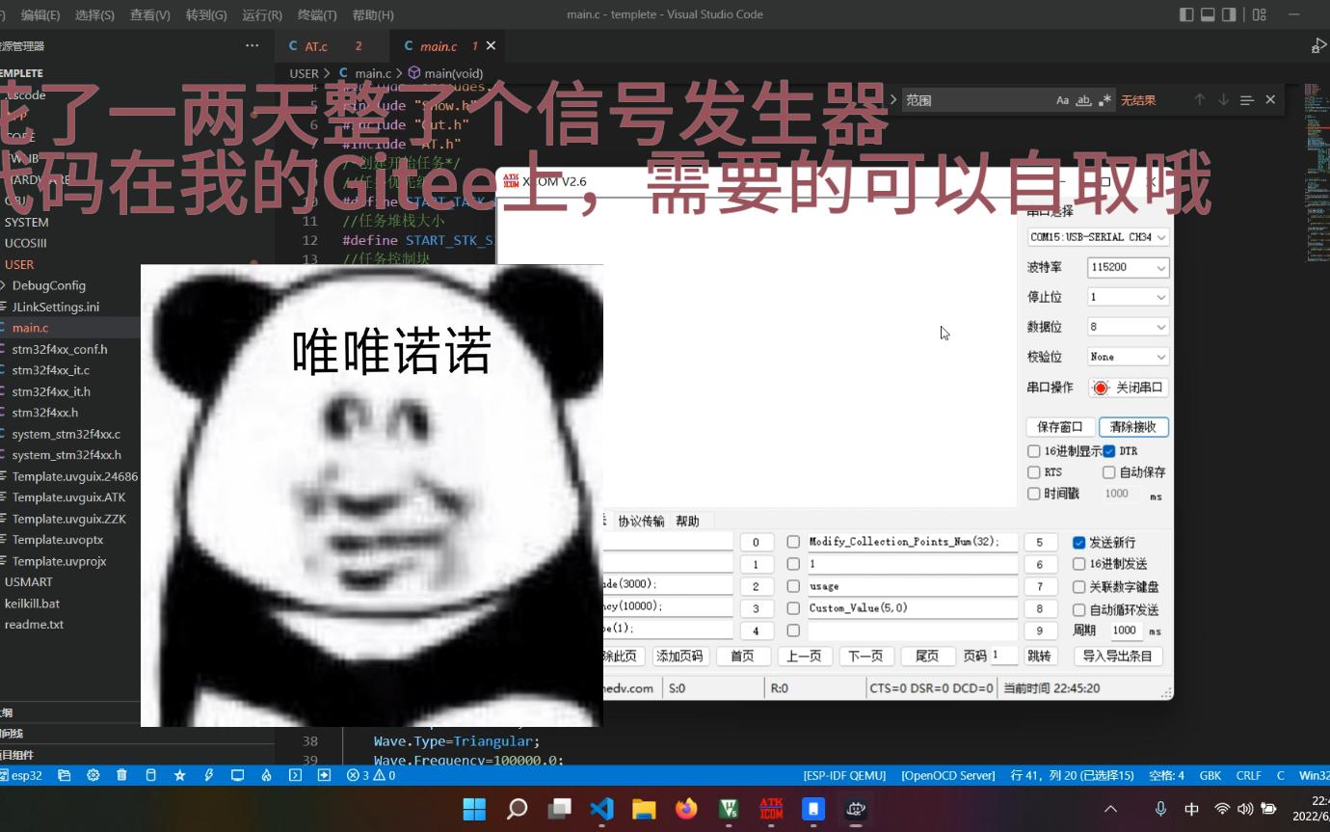1330x832 pixels.
Task: Click the 周期 1000 ms input field
Action: click(x=1125, y=631)
